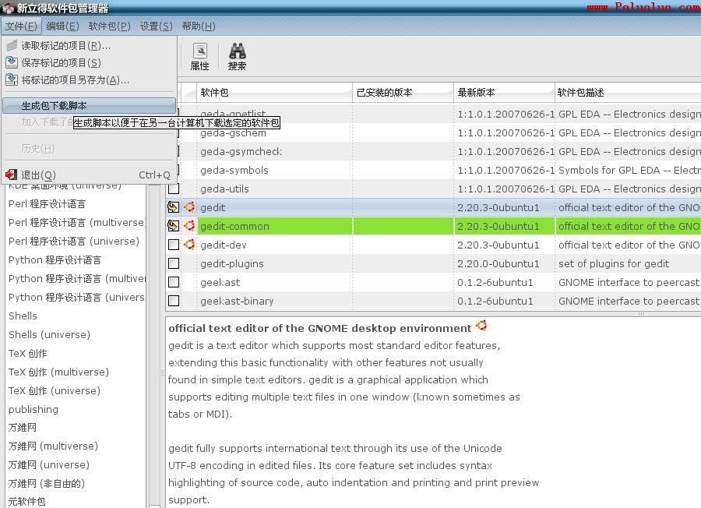Viewport: 701px width, 508px height.
Task: Choose 将标记的项目另存为(A)... menu entry
Action: pos(89,80)
